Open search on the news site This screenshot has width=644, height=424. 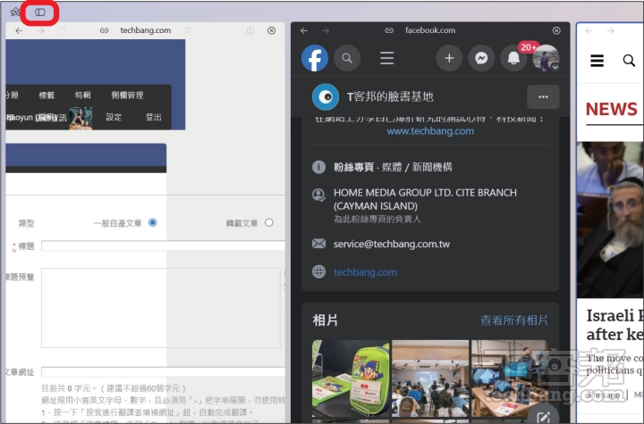(x=629, y=61)
